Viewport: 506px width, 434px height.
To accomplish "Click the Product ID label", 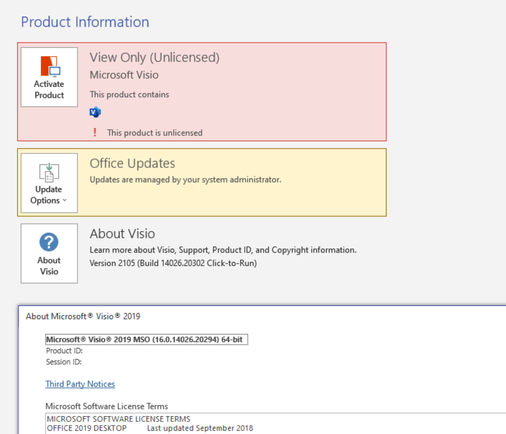I will click(64, 351).
